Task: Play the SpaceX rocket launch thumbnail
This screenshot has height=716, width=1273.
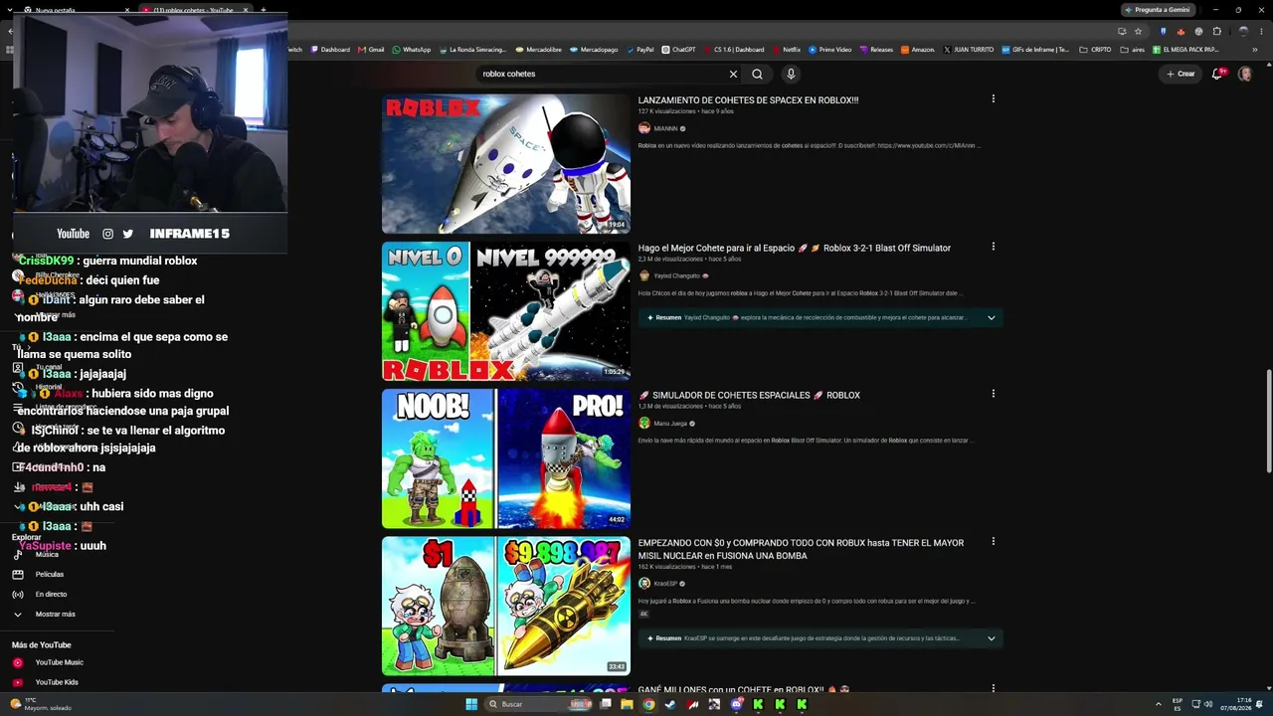Action: click(506, 164)
